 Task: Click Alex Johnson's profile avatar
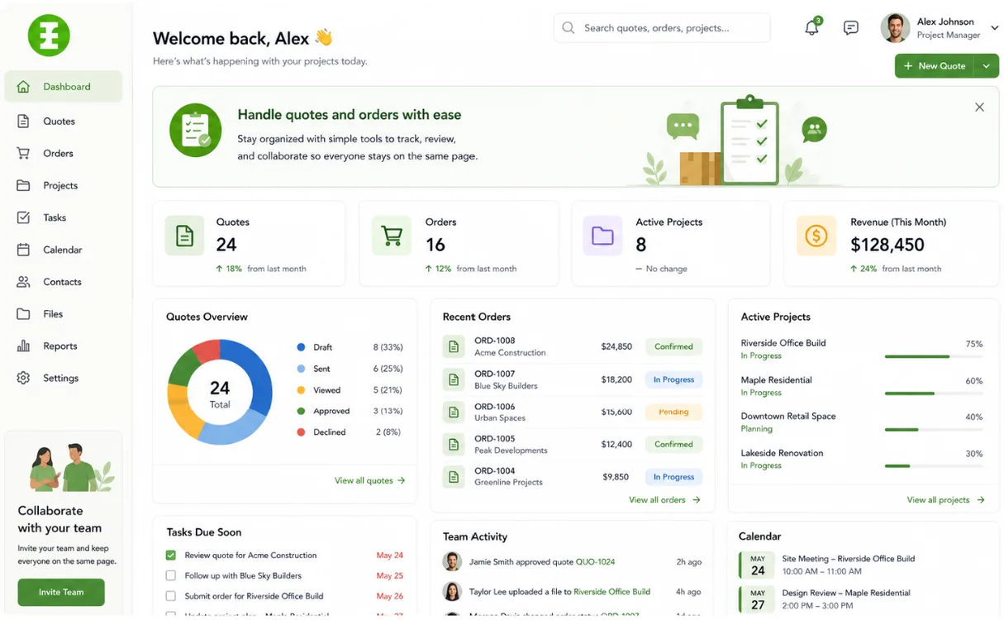895,28
